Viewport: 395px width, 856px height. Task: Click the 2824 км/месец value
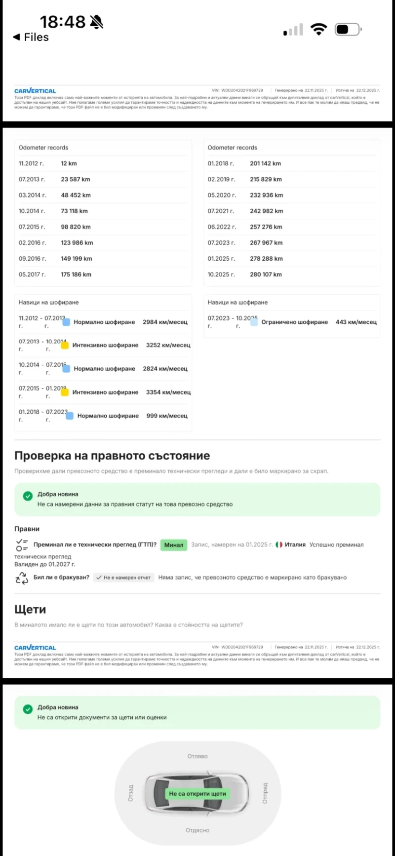pos(165,369)
